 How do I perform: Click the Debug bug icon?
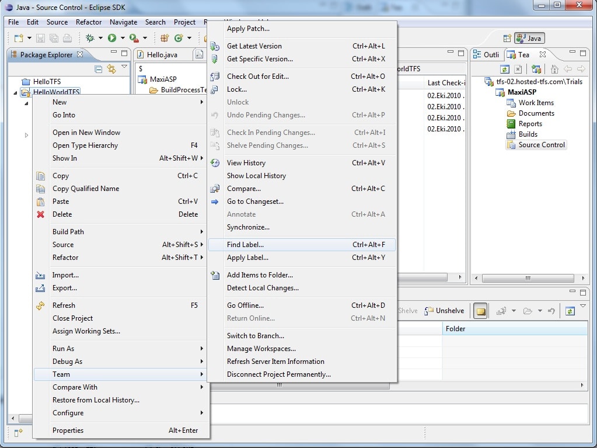(x=90, y=38)
